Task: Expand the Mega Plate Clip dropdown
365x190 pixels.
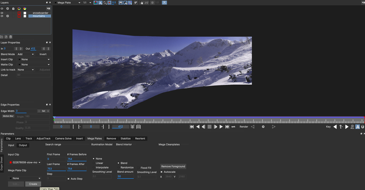Action: tap(25, 178)
